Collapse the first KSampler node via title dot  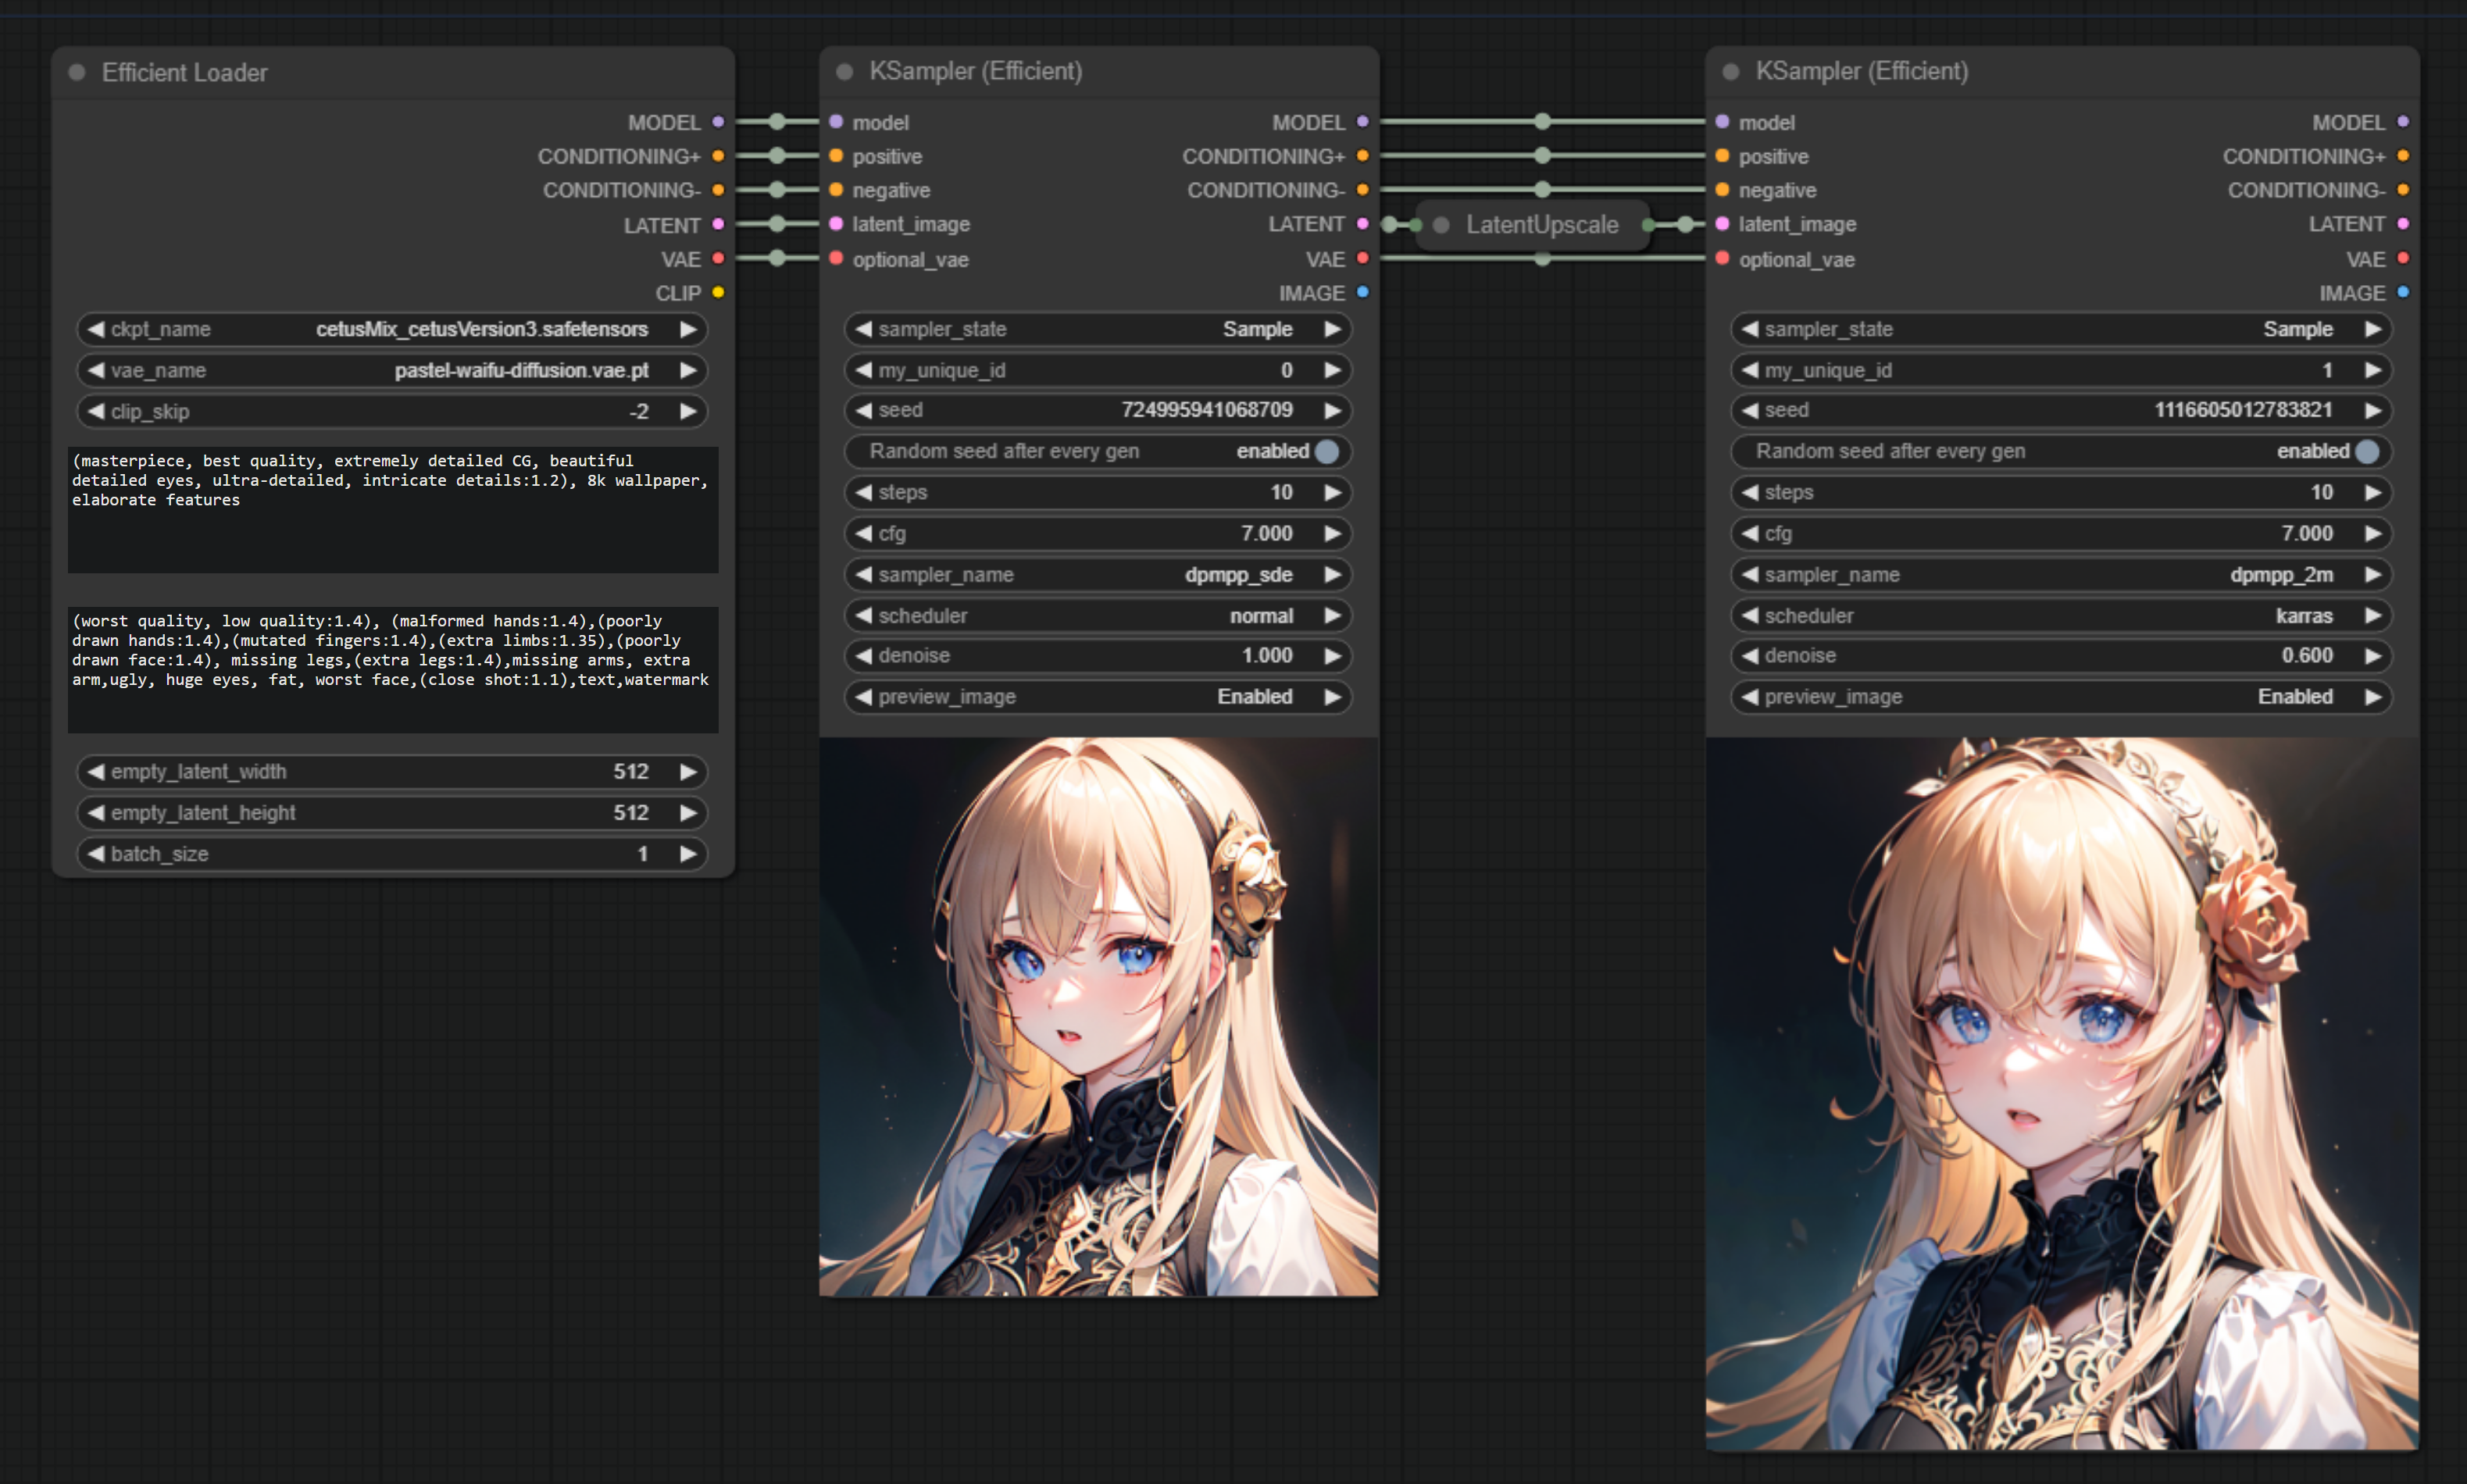(844, 71)
